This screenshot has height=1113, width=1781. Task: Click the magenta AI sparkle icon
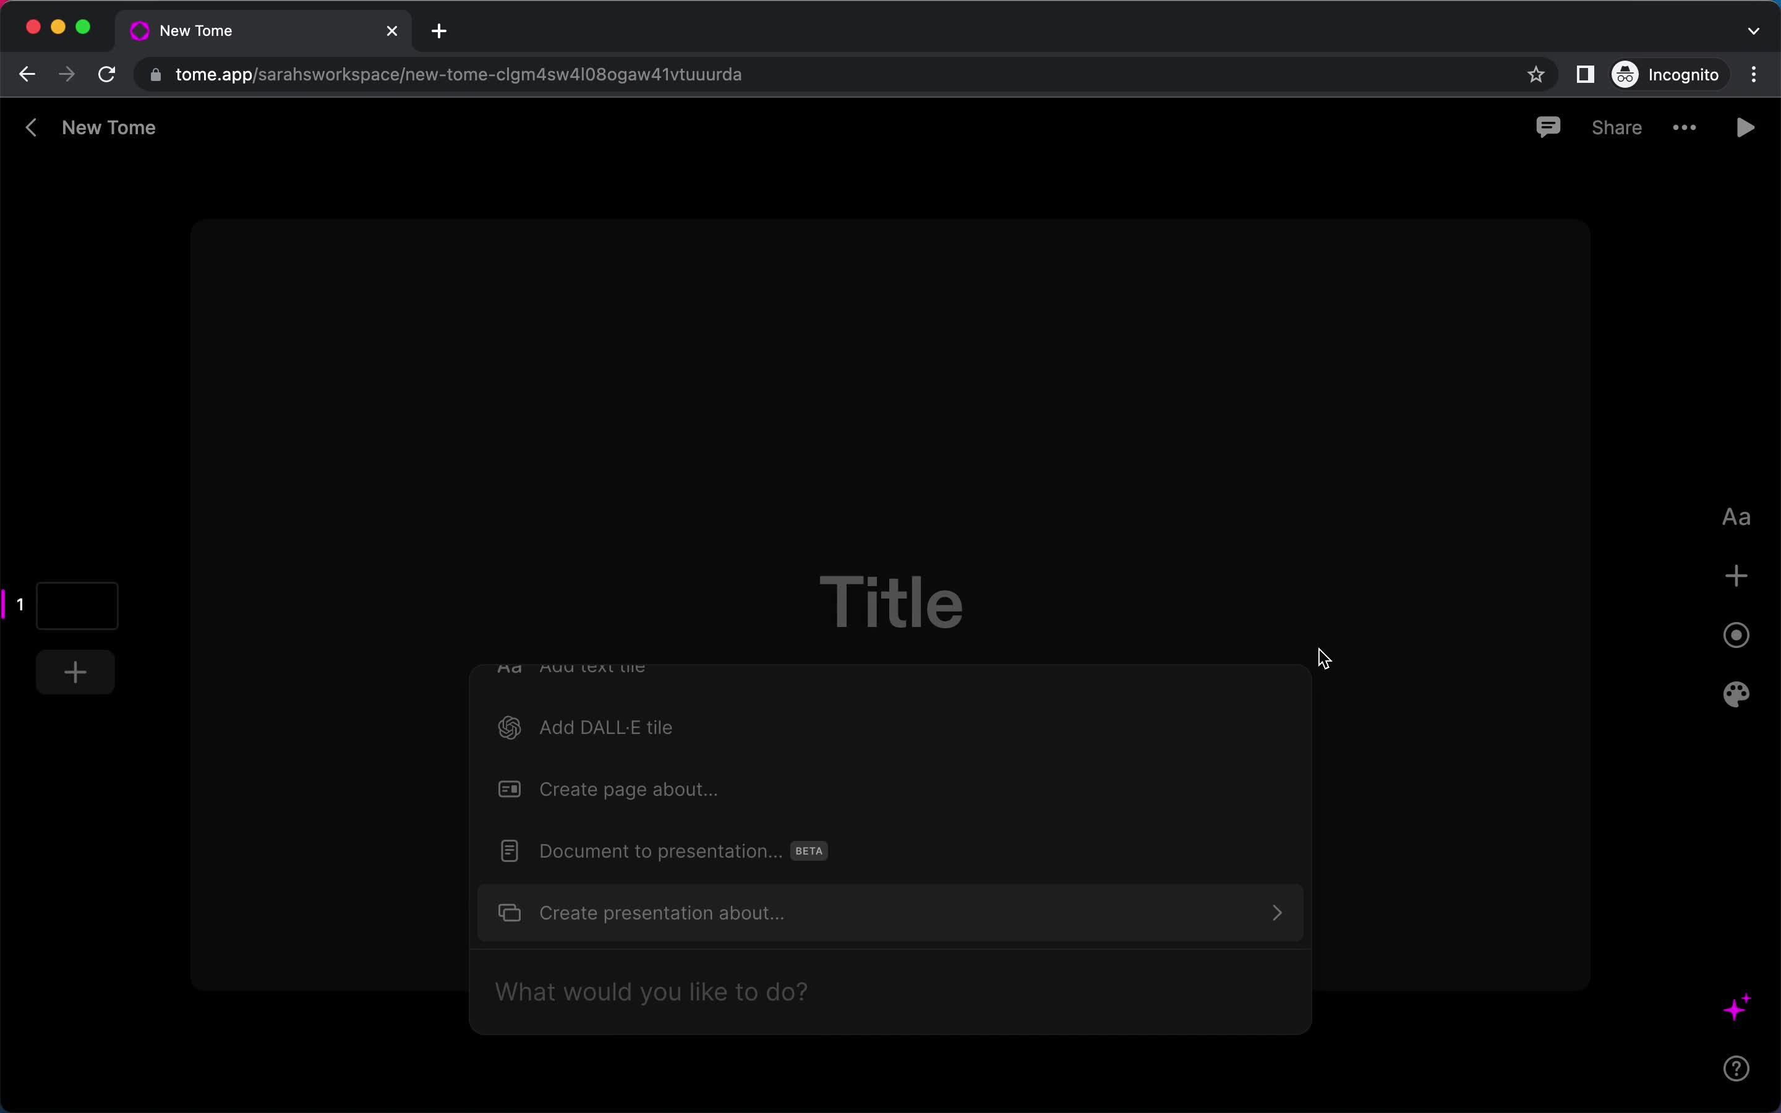coord(1737,1007)
